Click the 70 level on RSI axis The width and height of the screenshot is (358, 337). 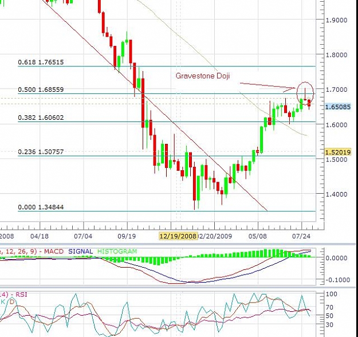[x=330, y=307]
